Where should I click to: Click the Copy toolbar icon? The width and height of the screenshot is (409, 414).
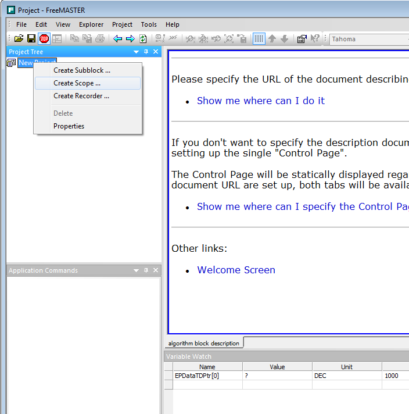[x=75, y=39]
